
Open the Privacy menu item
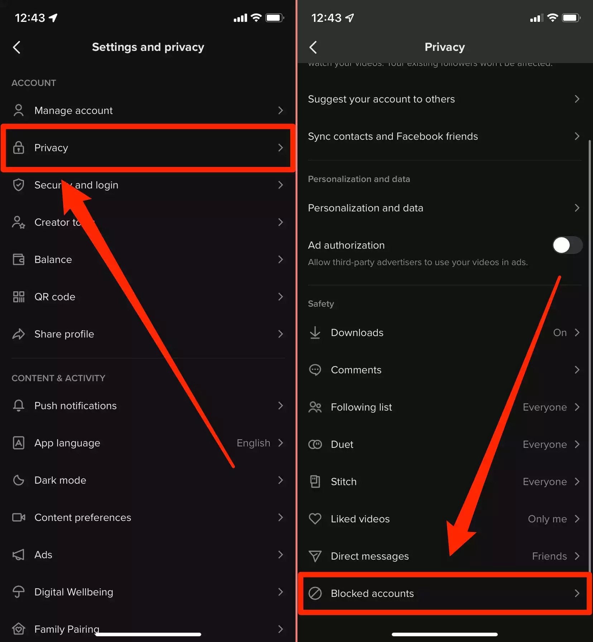point(148,148)
